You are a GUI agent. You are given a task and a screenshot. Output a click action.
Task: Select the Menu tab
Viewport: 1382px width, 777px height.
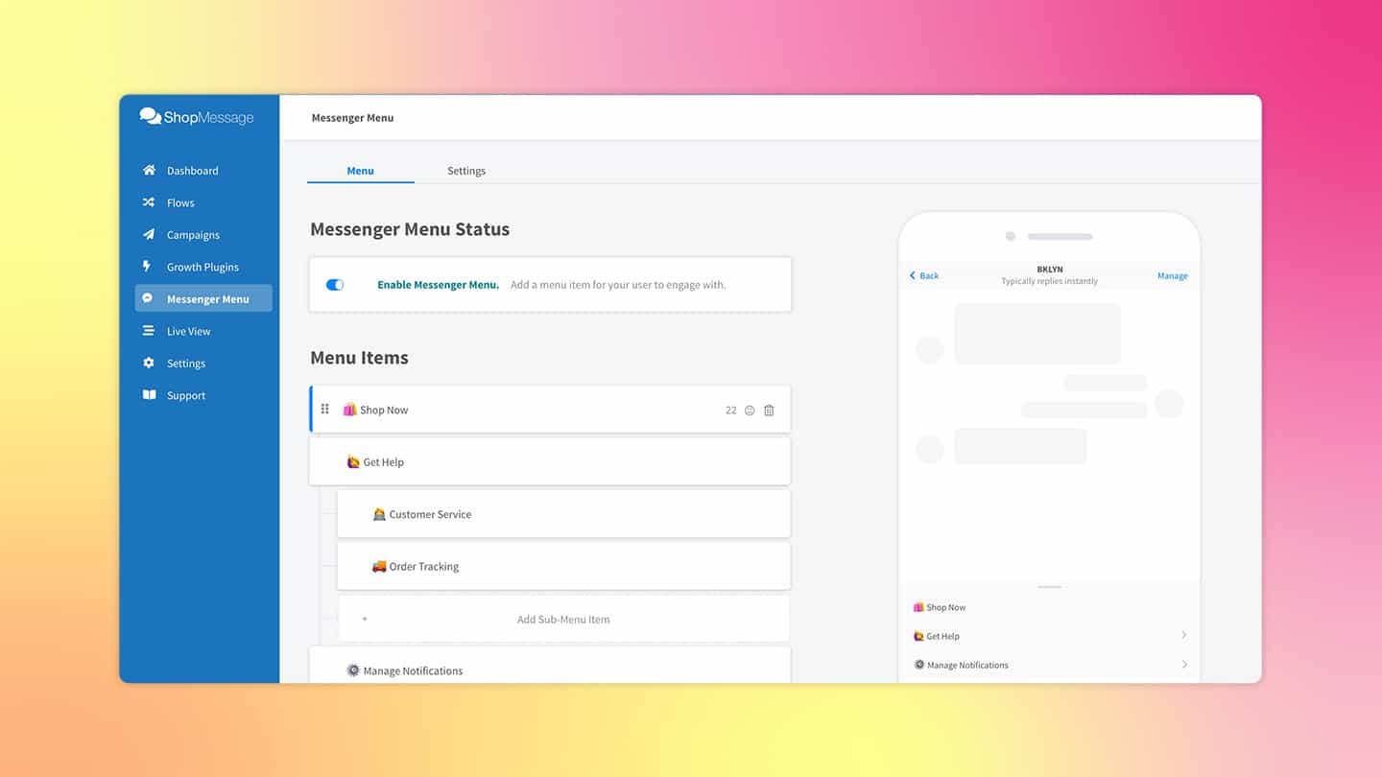coord(360,170)
